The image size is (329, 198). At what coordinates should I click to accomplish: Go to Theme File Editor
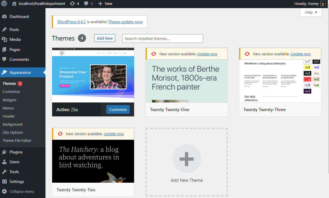pos(17,140)
